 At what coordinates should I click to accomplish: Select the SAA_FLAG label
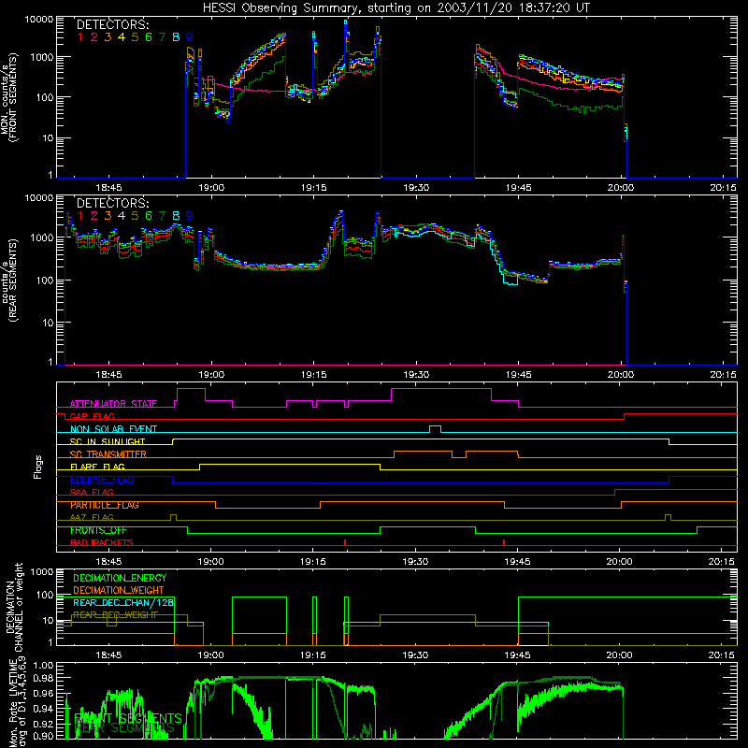point(92,492)
